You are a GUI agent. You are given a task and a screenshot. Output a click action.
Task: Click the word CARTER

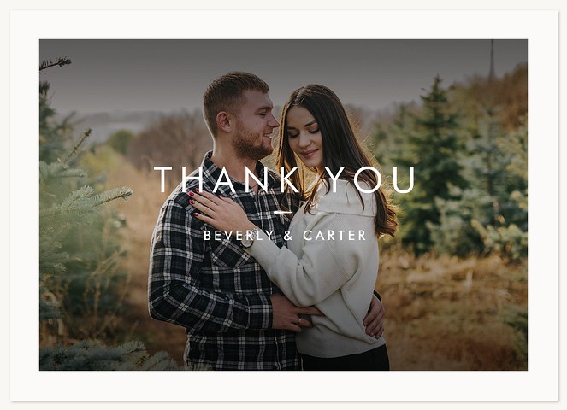334,236
